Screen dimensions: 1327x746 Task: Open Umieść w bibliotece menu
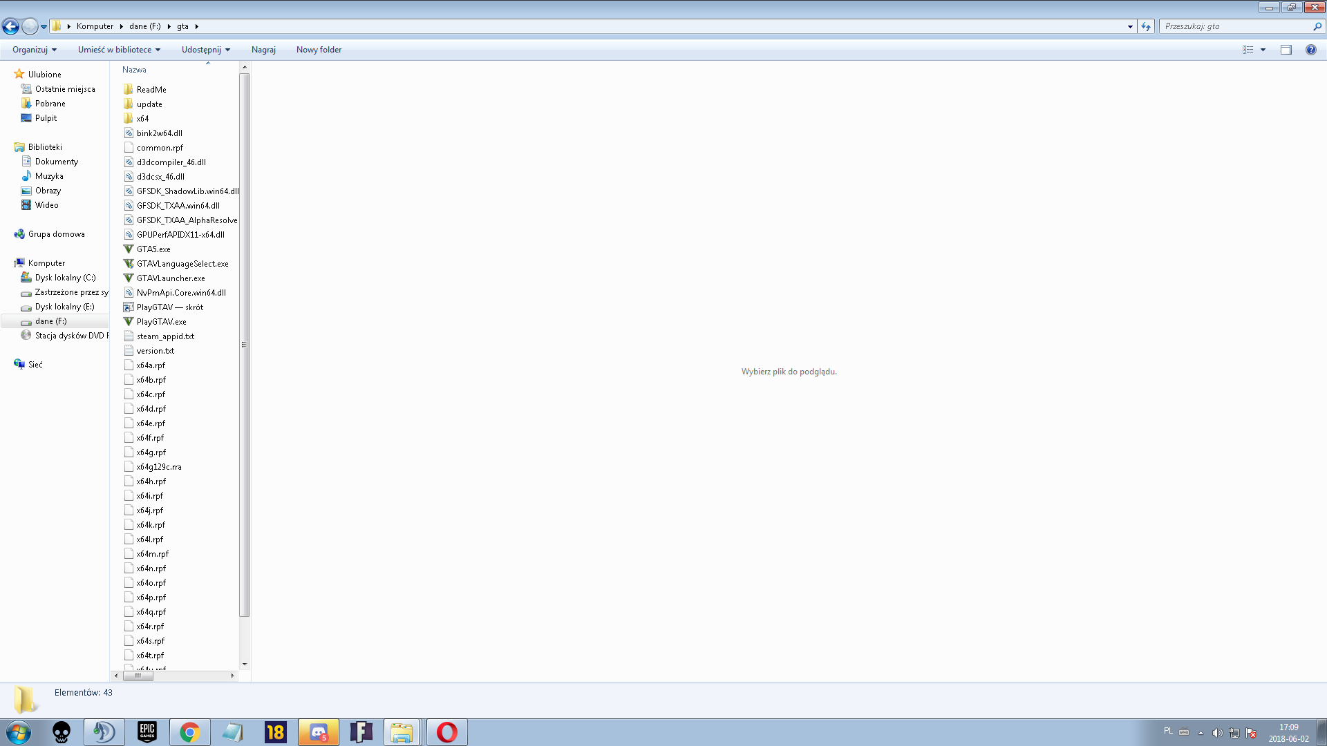coord(119,50)
